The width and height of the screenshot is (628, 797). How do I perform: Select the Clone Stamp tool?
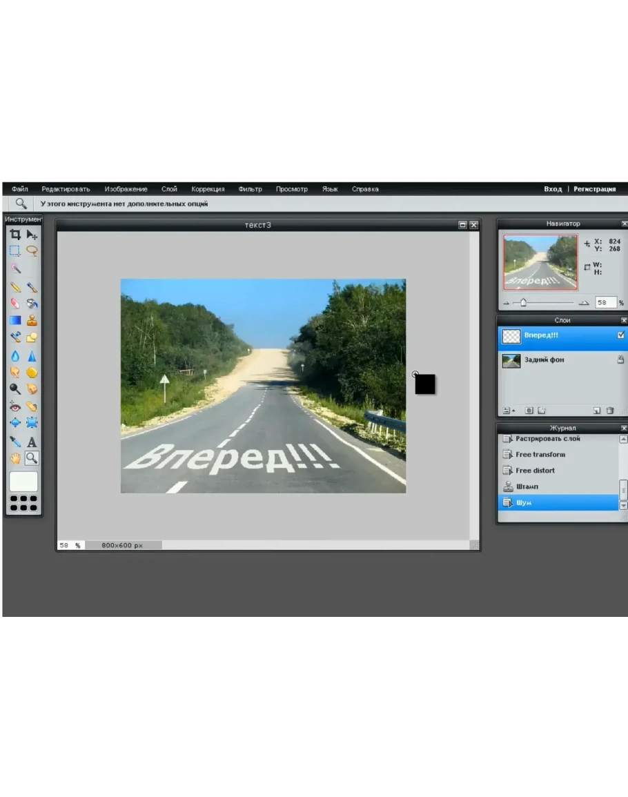pos(32,321)
